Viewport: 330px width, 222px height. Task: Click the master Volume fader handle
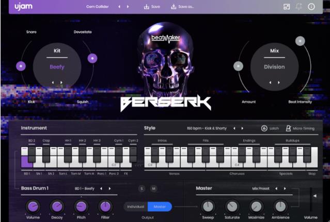coord(315,196)
